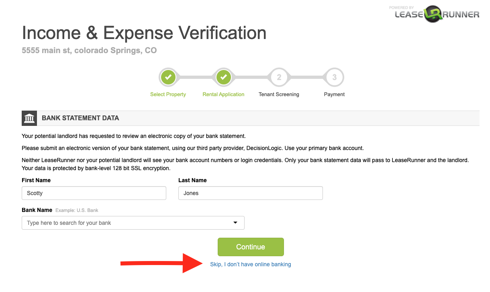This screenshot has width=490, height=292.
Task: Focus the Last Name field containing Jones
Action: [250, 193]
